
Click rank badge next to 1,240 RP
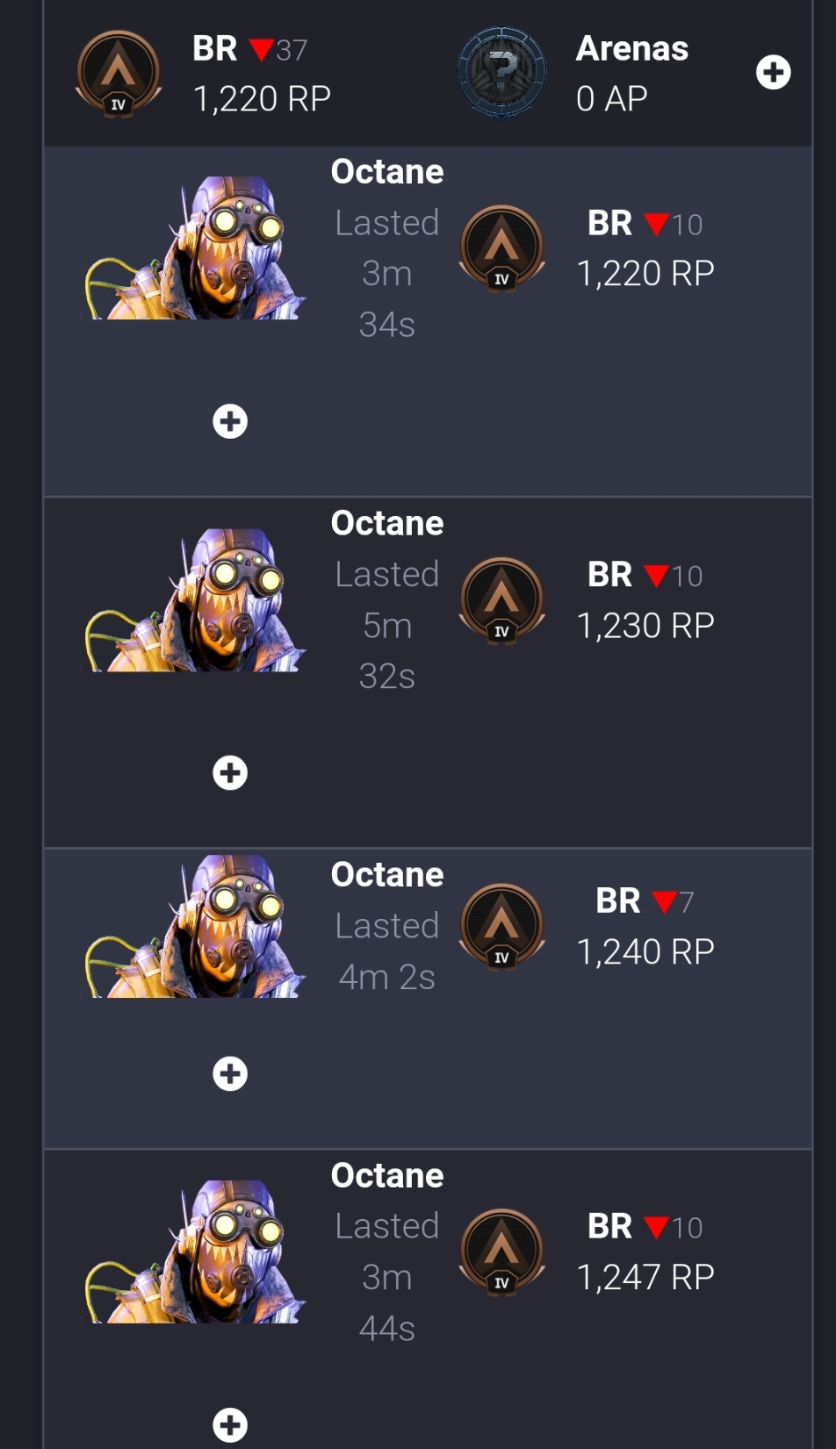coord(501,926)
